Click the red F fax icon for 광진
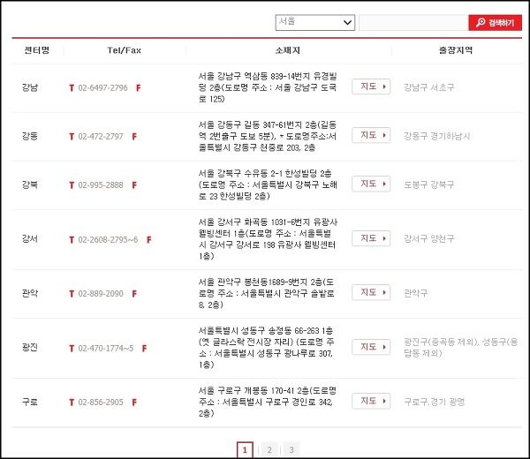 [x=145, y=348]
